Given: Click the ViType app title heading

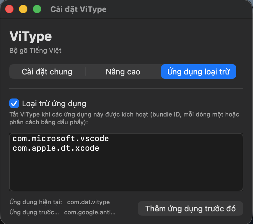Looking at the screenshot, I should pos(30,36).
